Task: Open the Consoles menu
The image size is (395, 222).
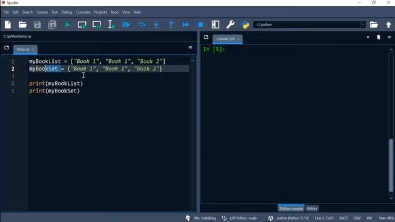Action: click(x=83, y=12)
